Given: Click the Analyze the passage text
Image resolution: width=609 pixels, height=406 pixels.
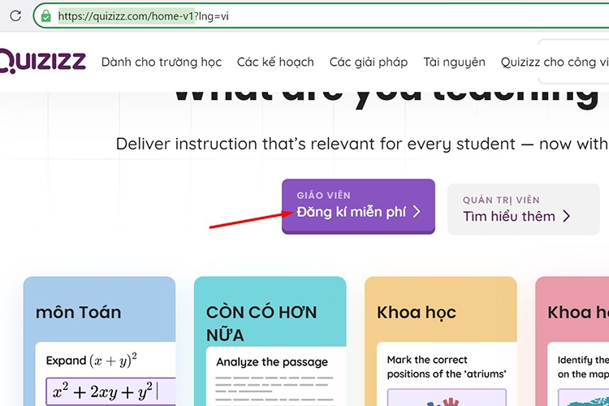Looking at the screenshot, I should tap(272, 362).
